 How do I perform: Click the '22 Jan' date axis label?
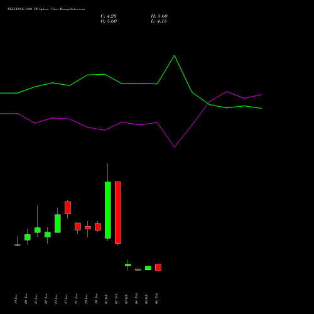coord(46,299)
